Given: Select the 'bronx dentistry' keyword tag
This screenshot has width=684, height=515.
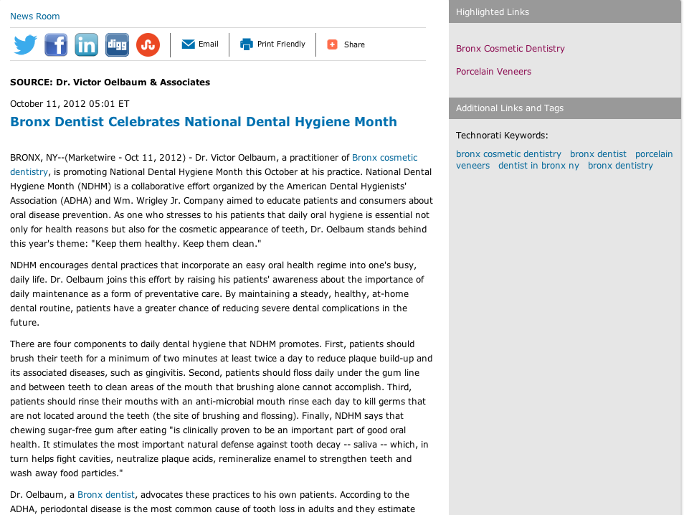Looking at the screenshot, I should (620, 166).
